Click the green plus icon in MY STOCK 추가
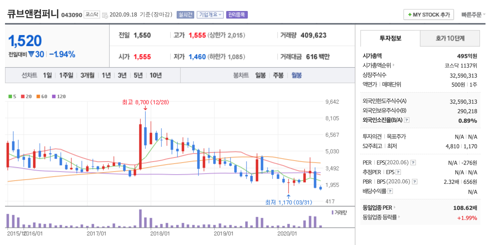 (x=410, y=15)
